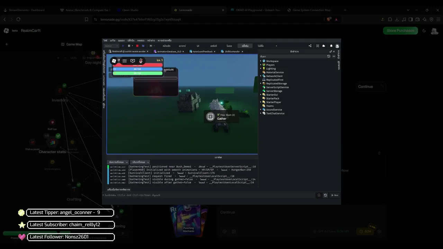
Task: Open the Studio user avatar menu
Action: (337, 46)
